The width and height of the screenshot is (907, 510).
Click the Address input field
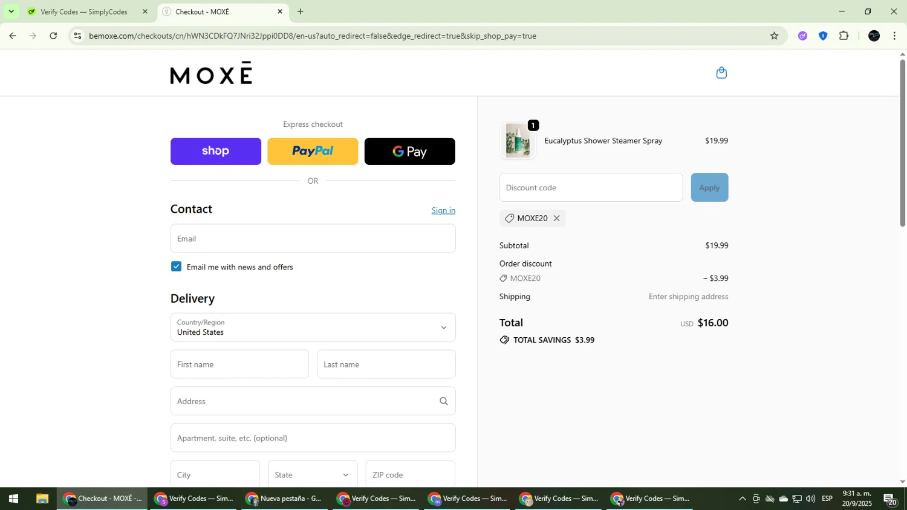tap(313, 401)
